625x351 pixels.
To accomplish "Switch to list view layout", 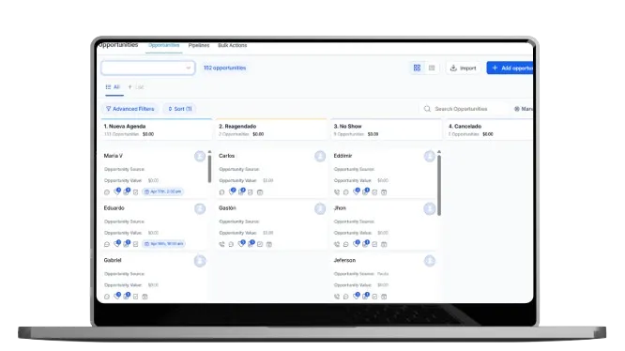I will click(x=432, y=69).
